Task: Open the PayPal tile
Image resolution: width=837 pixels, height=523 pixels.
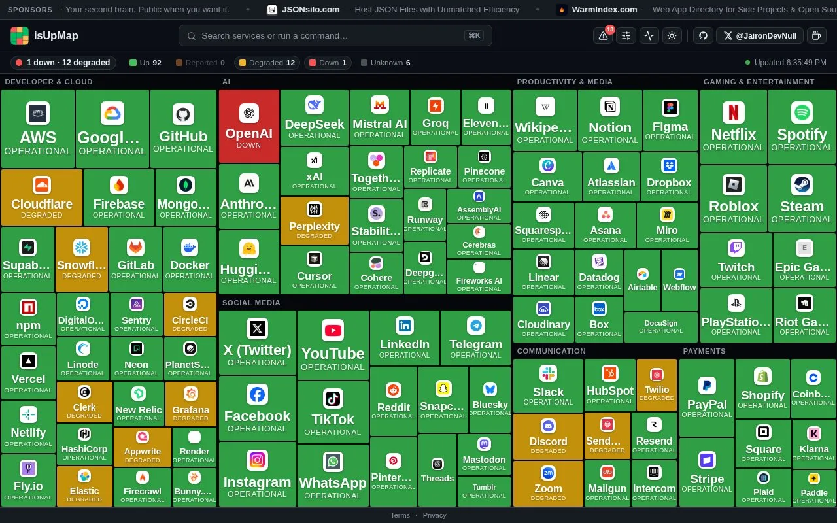Action: pyautogui.click(x=707, y=397)
